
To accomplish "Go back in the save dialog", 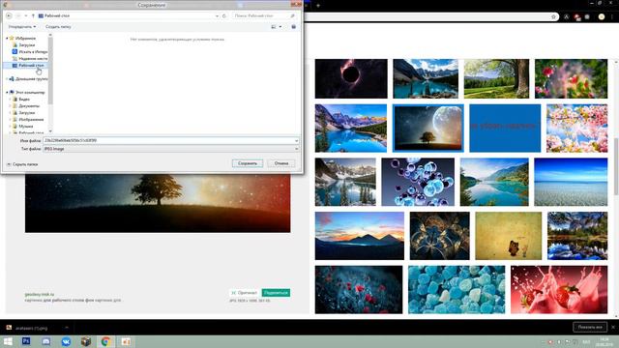I will click(x=9, y=15).
